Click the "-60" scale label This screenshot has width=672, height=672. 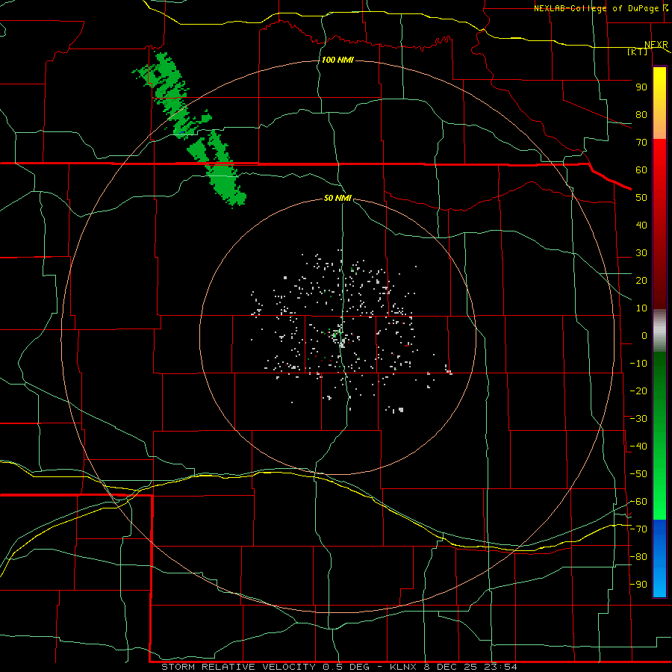click(x=638, y=502)
